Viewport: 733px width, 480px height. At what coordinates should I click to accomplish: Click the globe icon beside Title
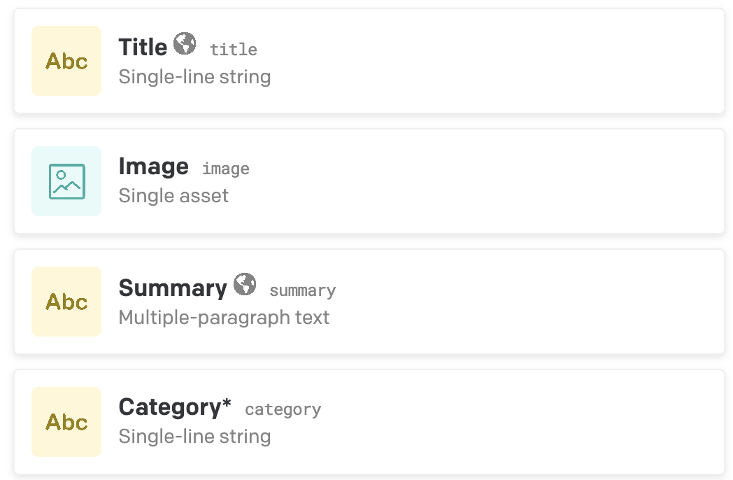[x=185, y=44]
